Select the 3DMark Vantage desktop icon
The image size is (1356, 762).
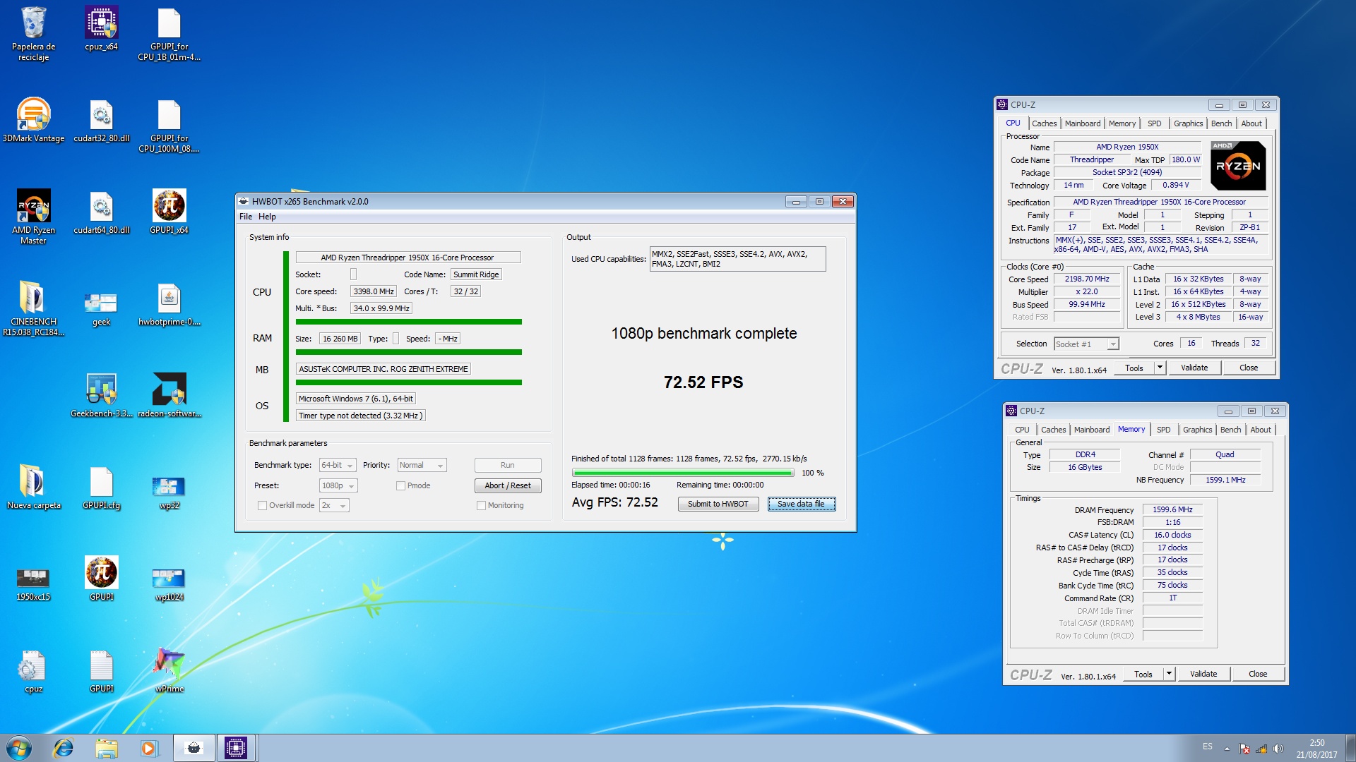tap(33, 120)
